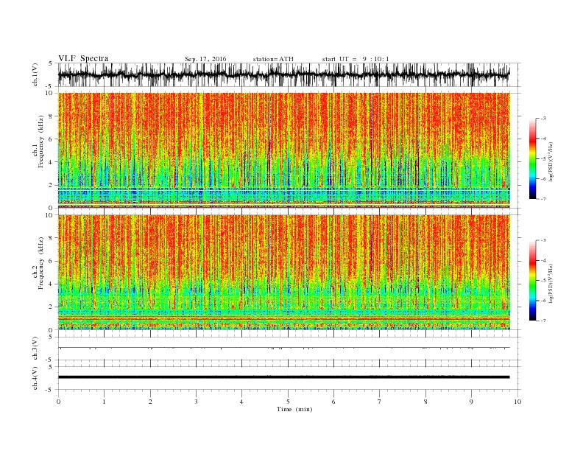Click the ch.2 spectrogram color scale bar

click(532, 280)
